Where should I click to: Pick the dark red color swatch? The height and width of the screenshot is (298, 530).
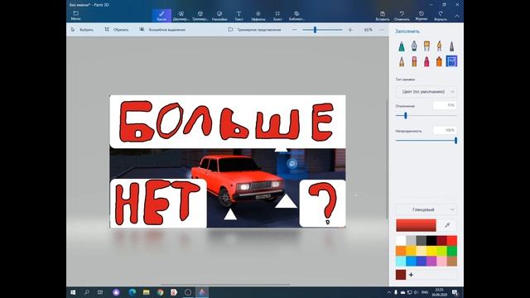[x=441, y=241]
